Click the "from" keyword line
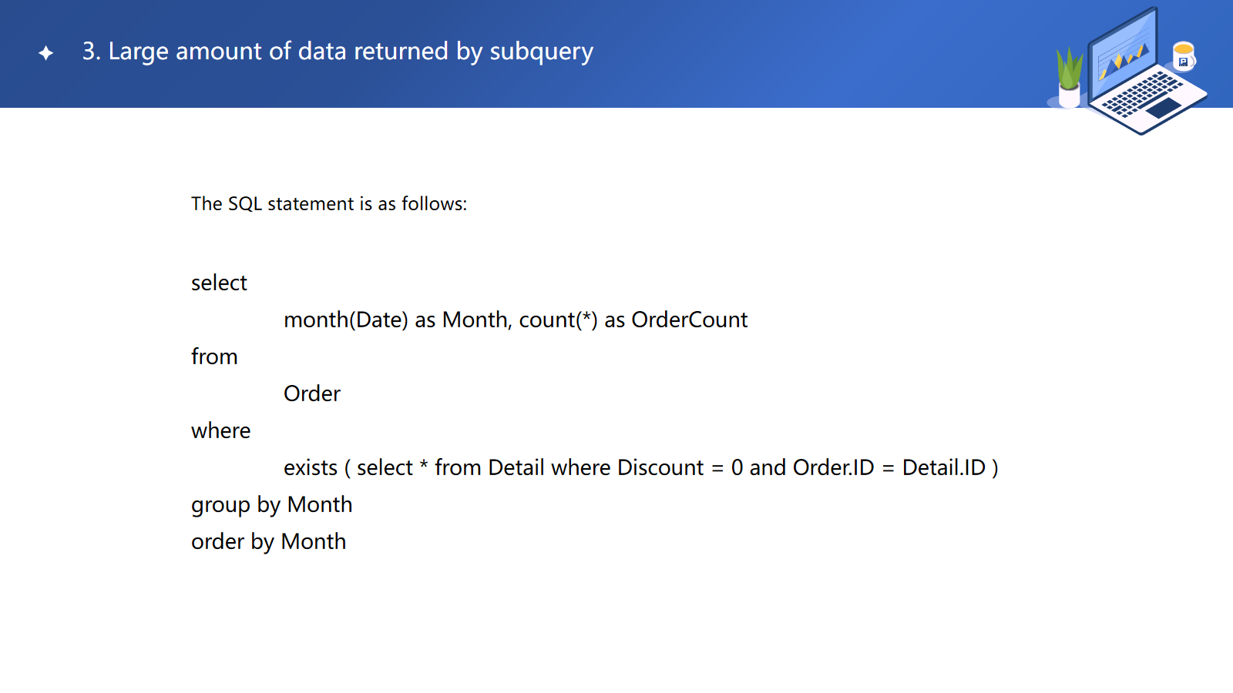1233x693 pixels. (214, 357)
